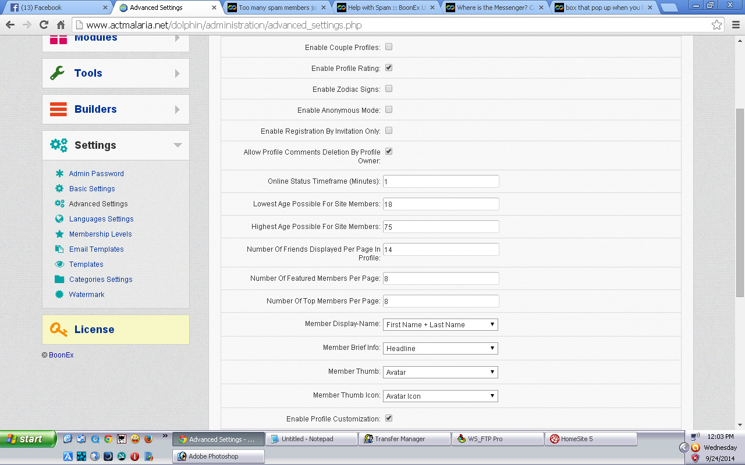Check Enable Zodiac Signs
Image resolution: width=745 pixels, height=465 pixels.
click(x=389, y=88)
